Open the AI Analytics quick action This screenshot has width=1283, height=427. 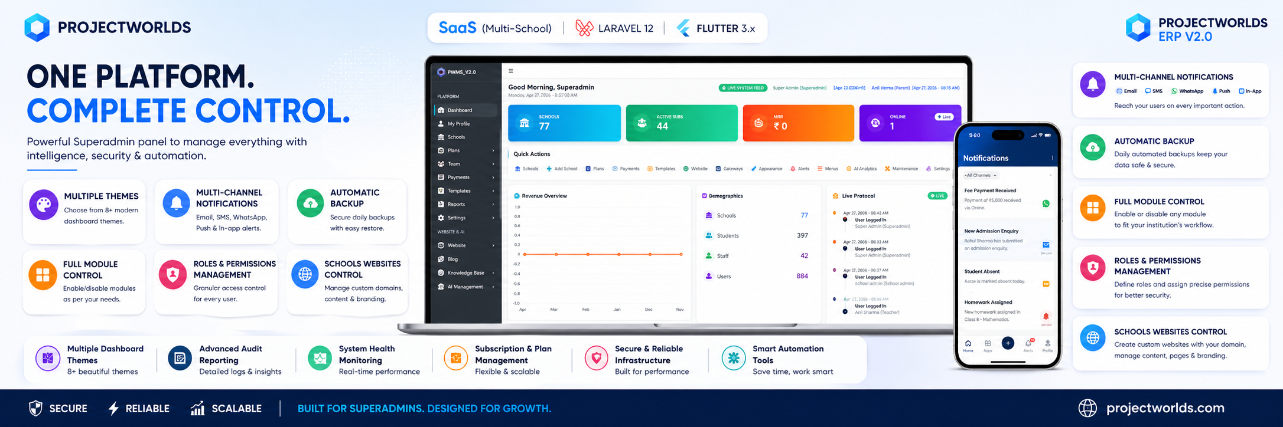tap(861, 169)
